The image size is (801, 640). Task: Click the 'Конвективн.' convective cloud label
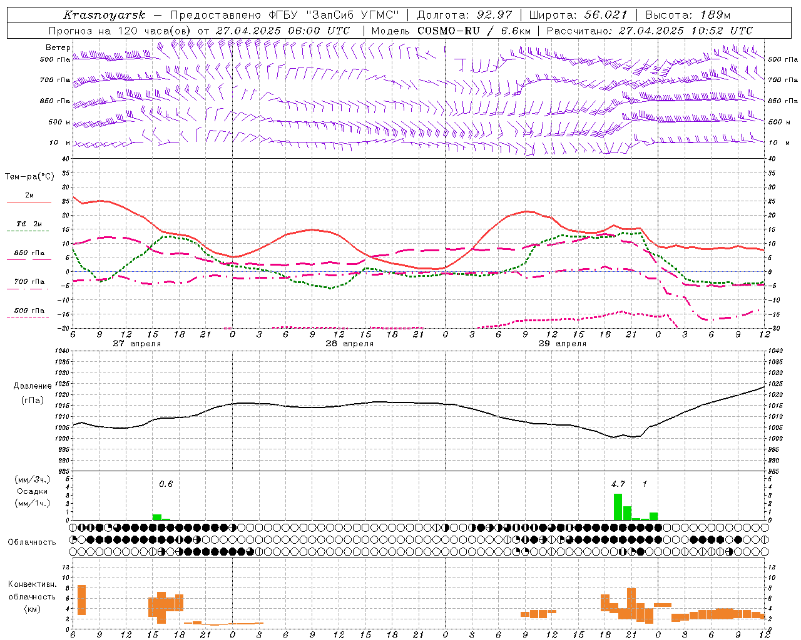tap(32, 584)
